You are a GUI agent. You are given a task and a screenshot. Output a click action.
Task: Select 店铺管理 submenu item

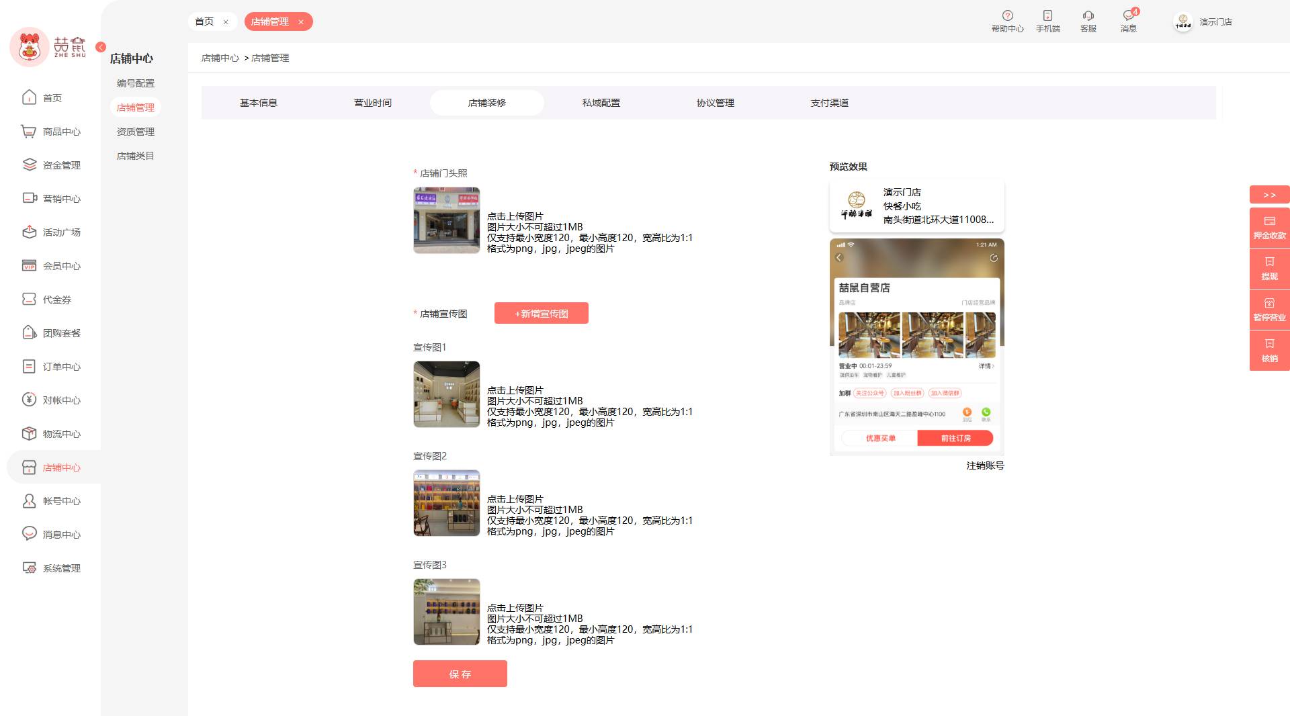(x=136, y=107)
